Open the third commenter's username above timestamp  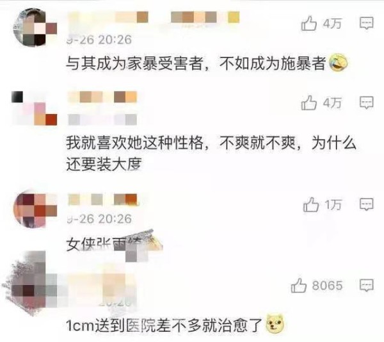[103, 199]
